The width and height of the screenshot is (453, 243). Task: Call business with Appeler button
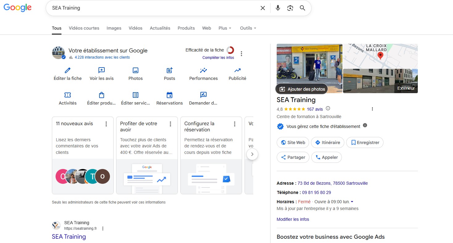[326, 157]
